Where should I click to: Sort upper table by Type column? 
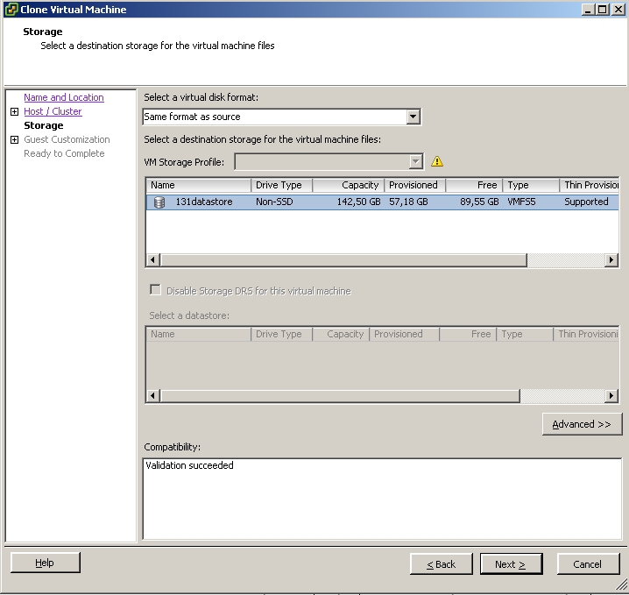pos(531,185)
